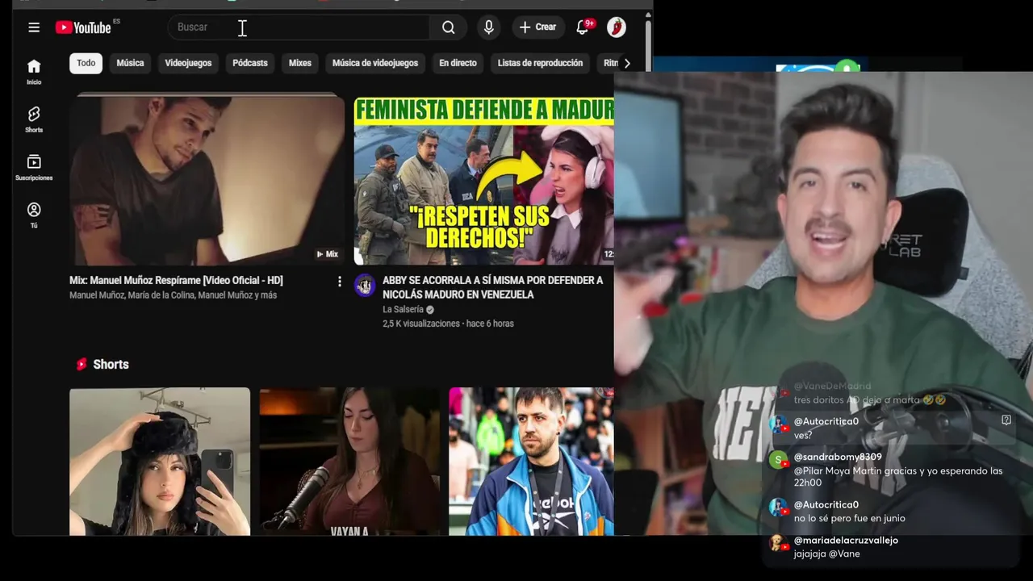Open Shorts in the sidebar
Screen dimensions: 1033x581
click(x=34, y=119)
